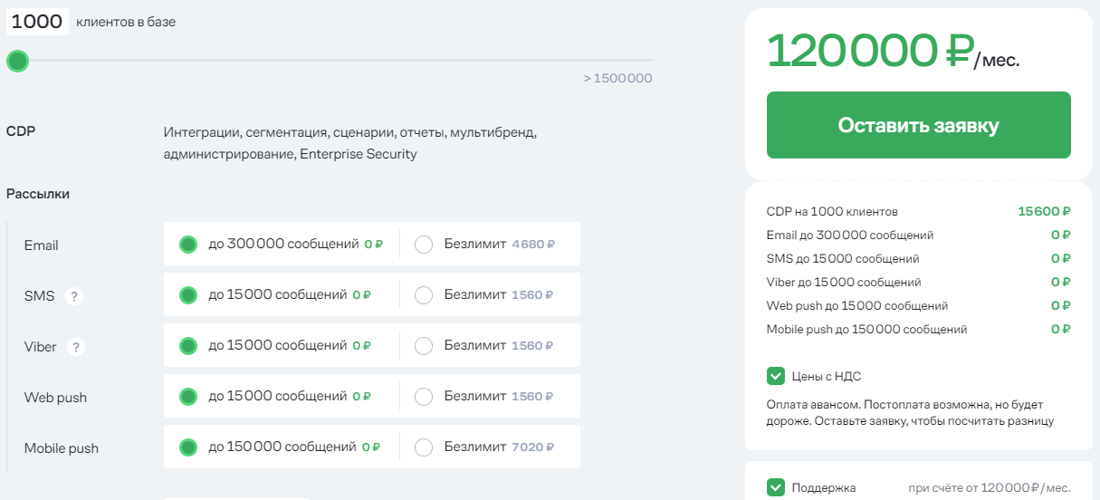
Task: Select Viber Безлимит radio button
Action: click(424, 346)
